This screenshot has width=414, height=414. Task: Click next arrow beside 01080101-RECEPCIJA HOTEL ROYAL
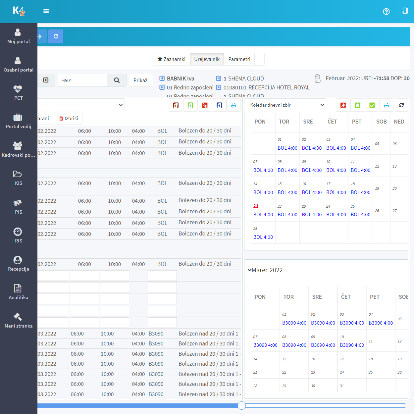219,87
